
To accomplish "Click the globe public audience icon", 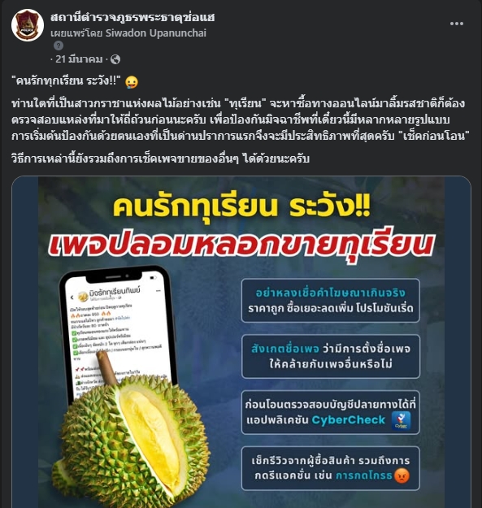I will (115, 59).
